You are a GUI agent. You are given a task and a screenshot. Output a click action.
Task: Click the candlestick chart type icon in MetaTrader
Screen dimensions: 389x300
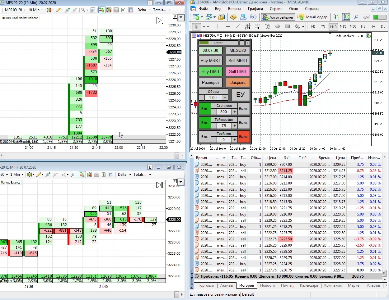(x=346, y=17)
